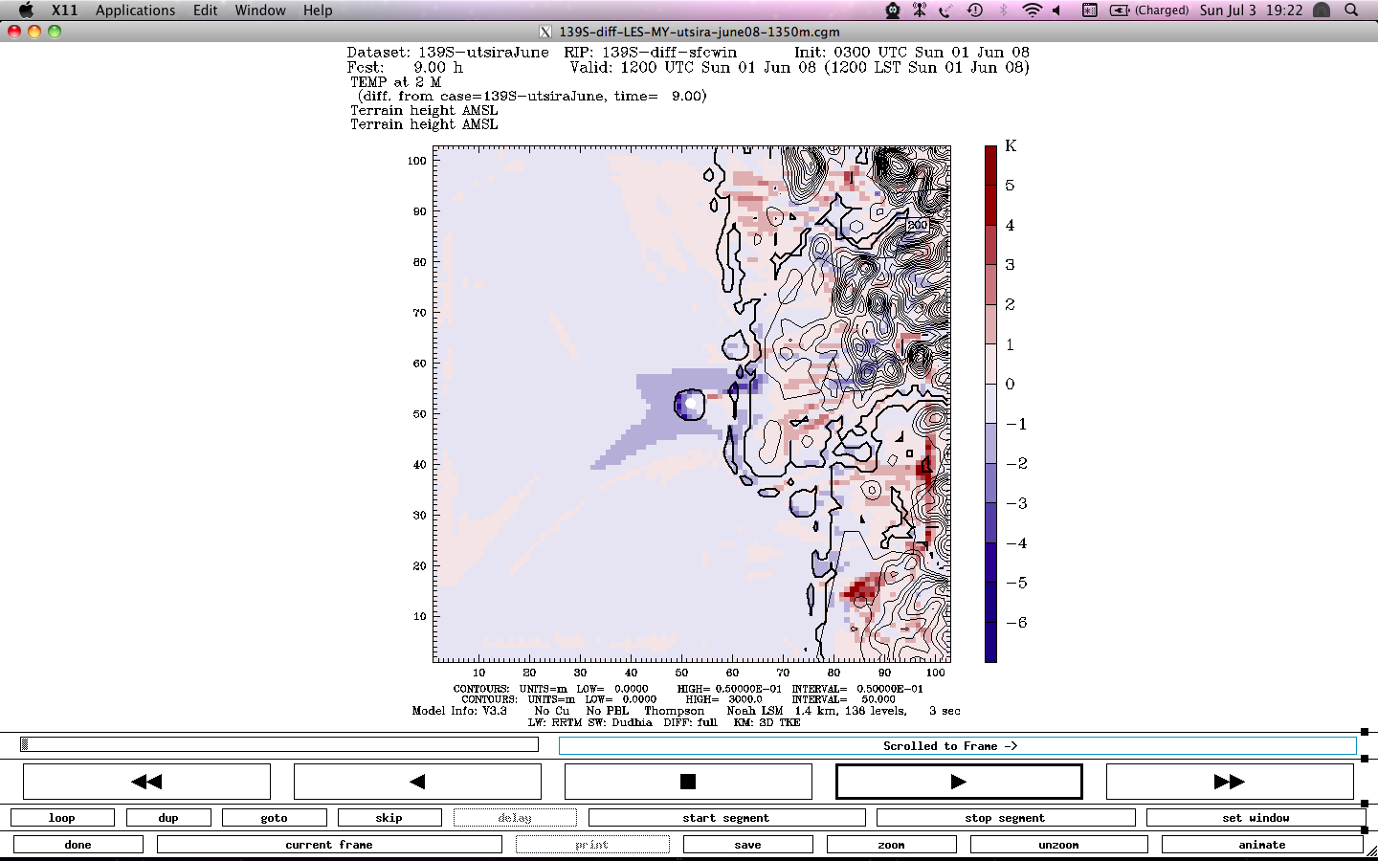The width and height of the screenshot is (1378, 861).
Task: Click the fast forward double-arrow button
Action: tap(1229, 782)
